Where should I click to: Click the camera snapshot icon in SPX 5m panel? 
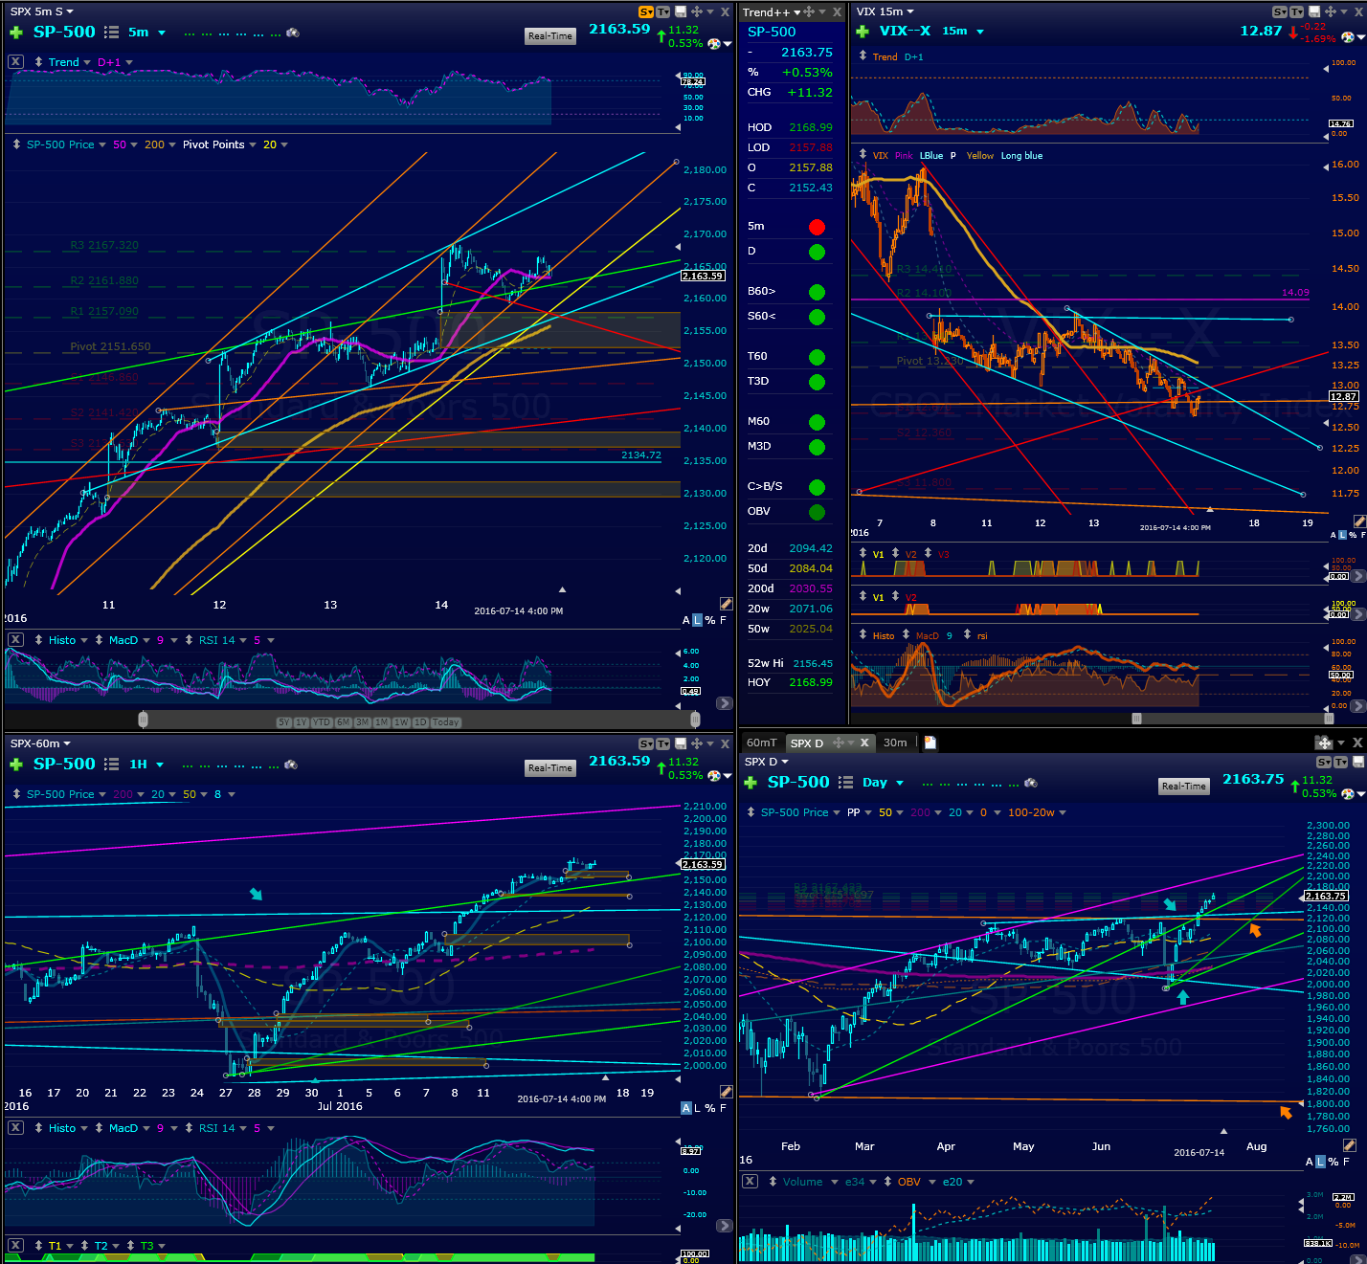coord(293,33)
